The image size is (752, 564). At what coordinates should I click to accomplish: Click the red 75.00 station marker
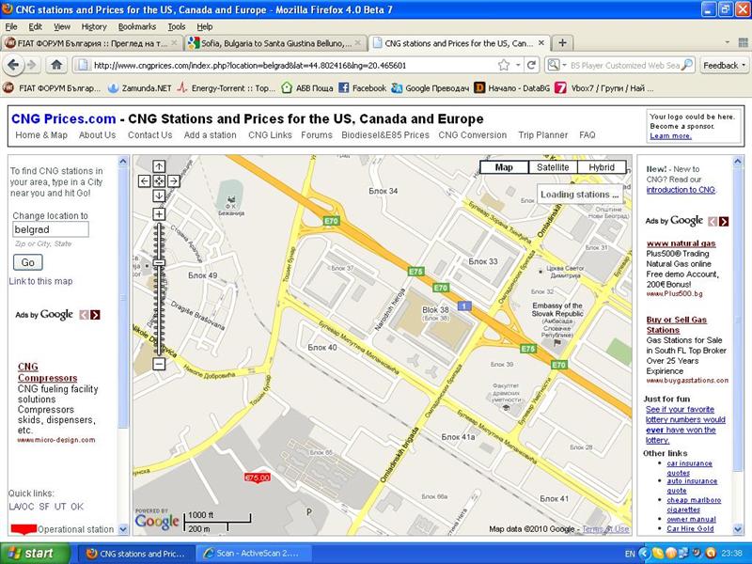point(258,478)
